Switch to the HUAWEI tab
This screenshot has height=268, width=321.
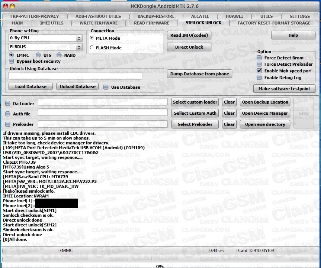point(234,16)
